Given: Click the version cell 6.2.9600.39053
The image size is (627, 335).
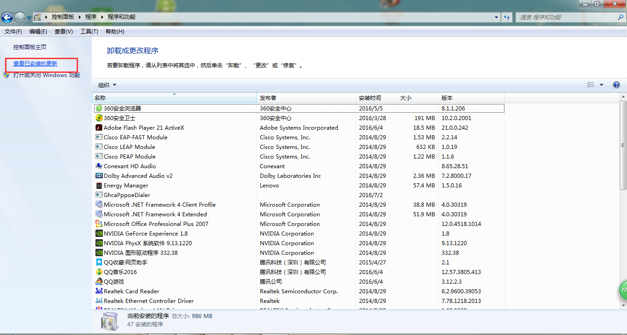Looking at the screenshot, I should pos(461,291).
